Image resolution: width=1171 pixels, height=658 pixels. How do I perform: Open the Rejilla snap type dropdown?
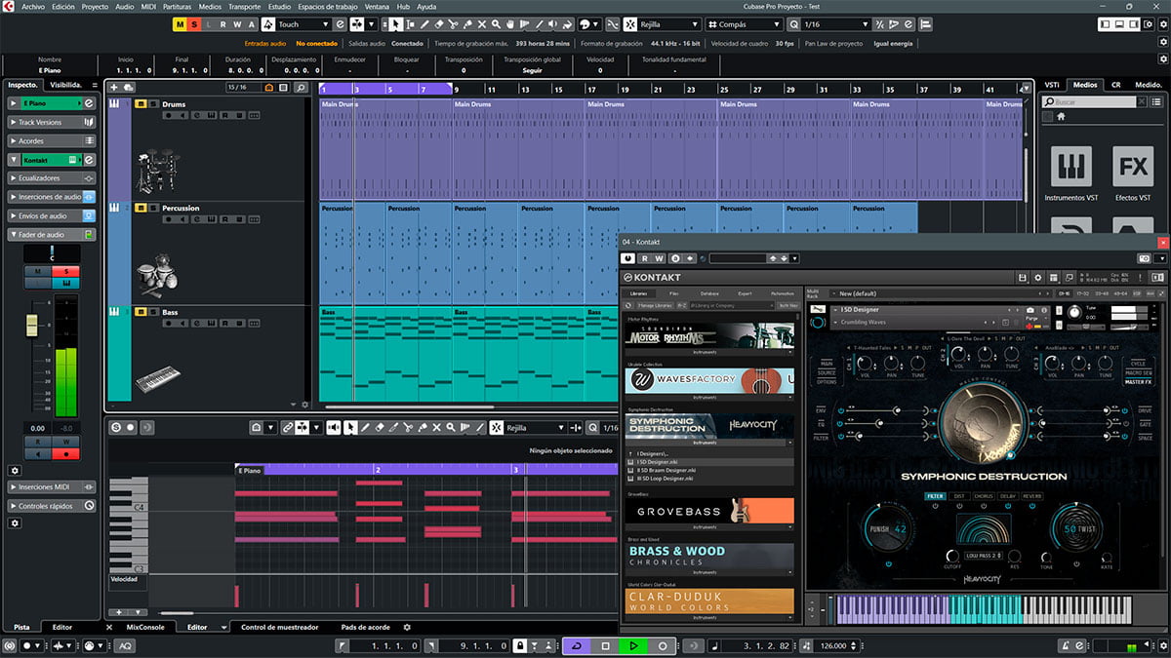668,23
